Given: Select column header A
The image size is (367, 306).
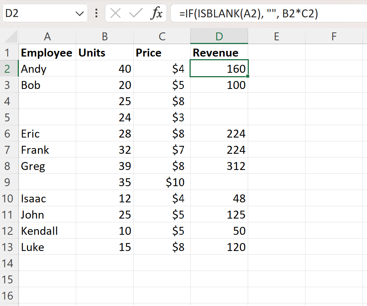Looking at the screenshot, I should (x=47, y=36).
